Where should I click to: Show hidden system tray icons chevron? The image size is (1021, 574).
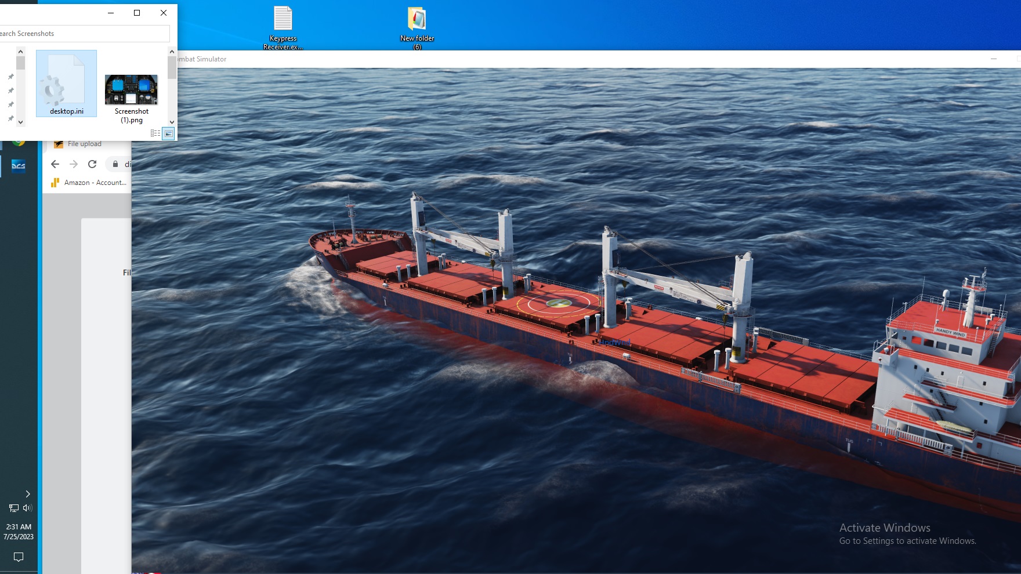27,494
